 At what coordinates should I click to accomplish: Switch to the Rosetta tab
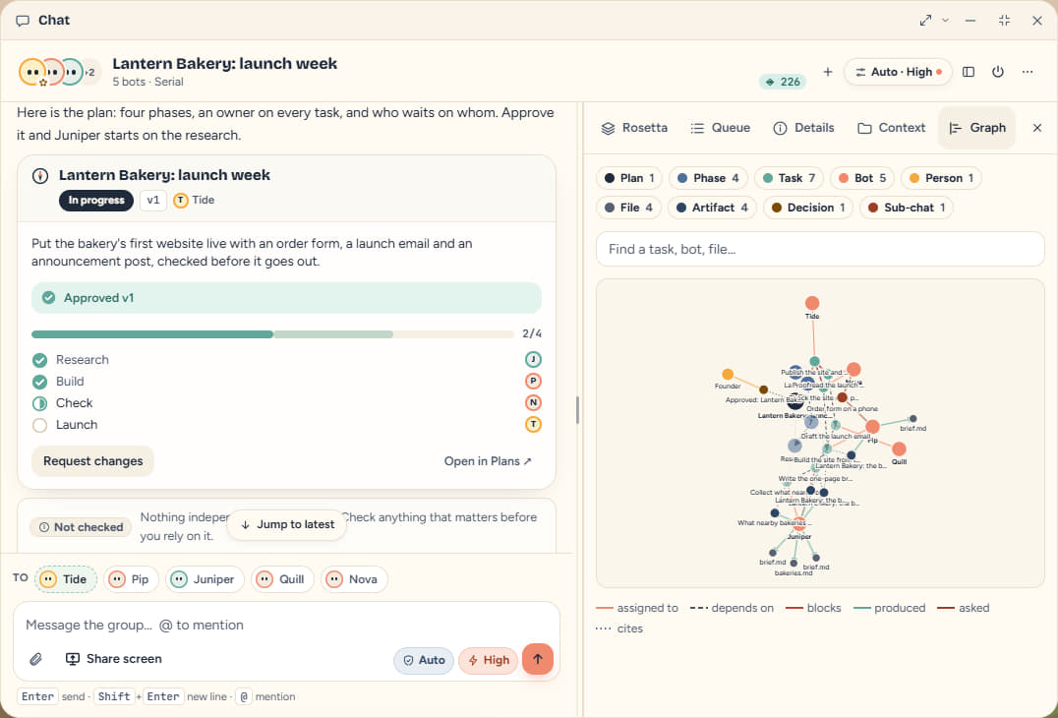[634, 128]
